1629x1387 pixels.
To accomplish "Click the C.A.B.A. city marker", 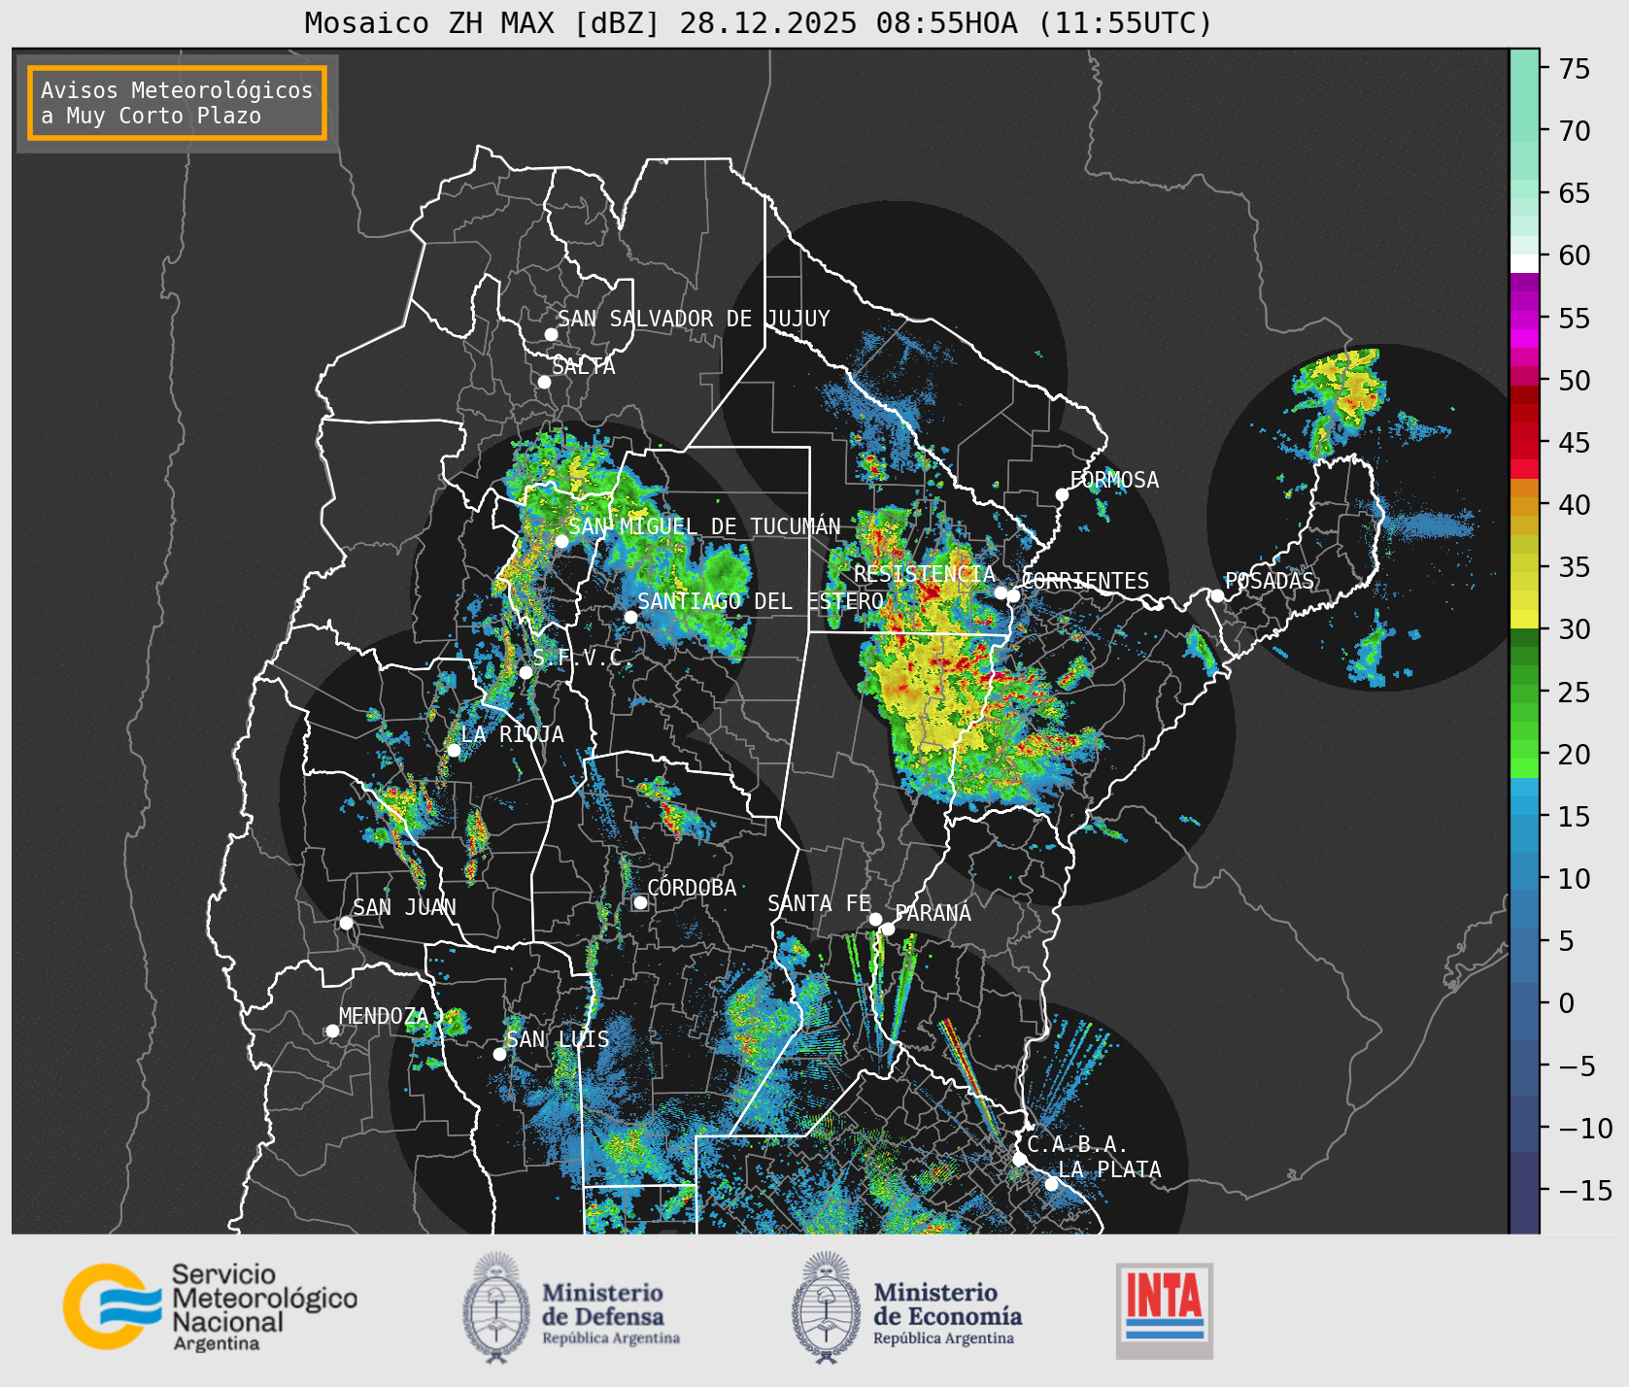I will 1019,1159.
